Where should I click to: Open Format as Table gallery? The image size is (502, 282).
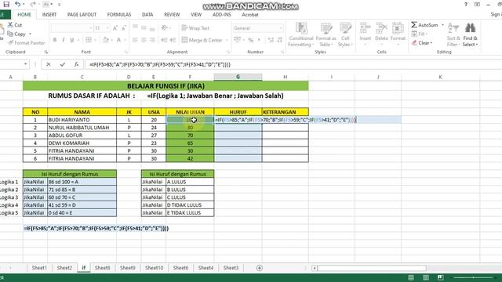coord(326,34)
